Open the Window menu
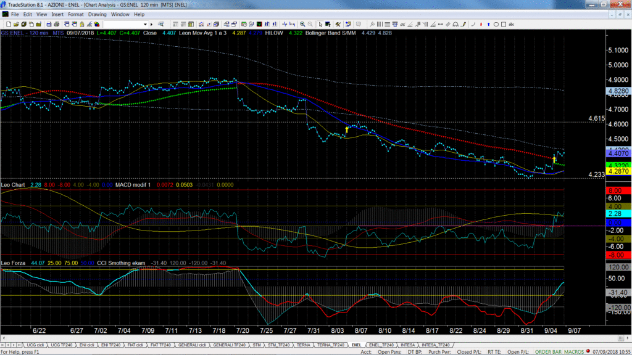 120,15
